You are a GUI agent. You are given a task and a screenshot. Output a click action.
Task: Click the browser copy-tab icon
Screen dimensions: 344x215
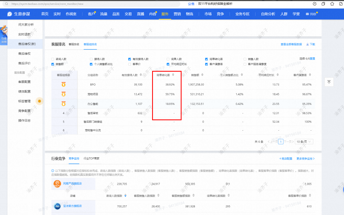(x=323, y=4)
